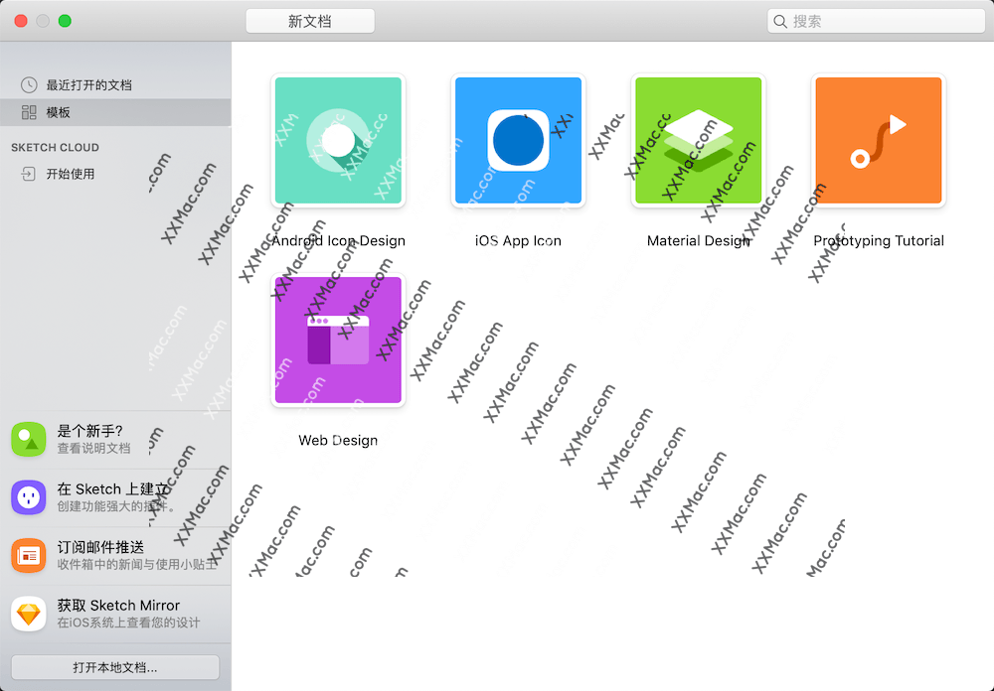The height and width of the screenshot is (691, 994).
Task: Click the 新文档 title bar label
Action: point(309,20)
